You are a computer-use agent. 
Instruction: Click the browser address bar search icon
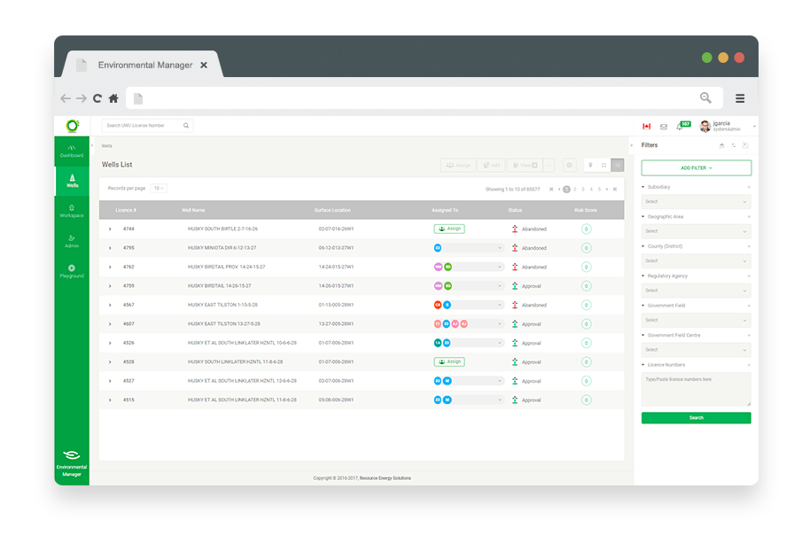(x=705, y=97)
